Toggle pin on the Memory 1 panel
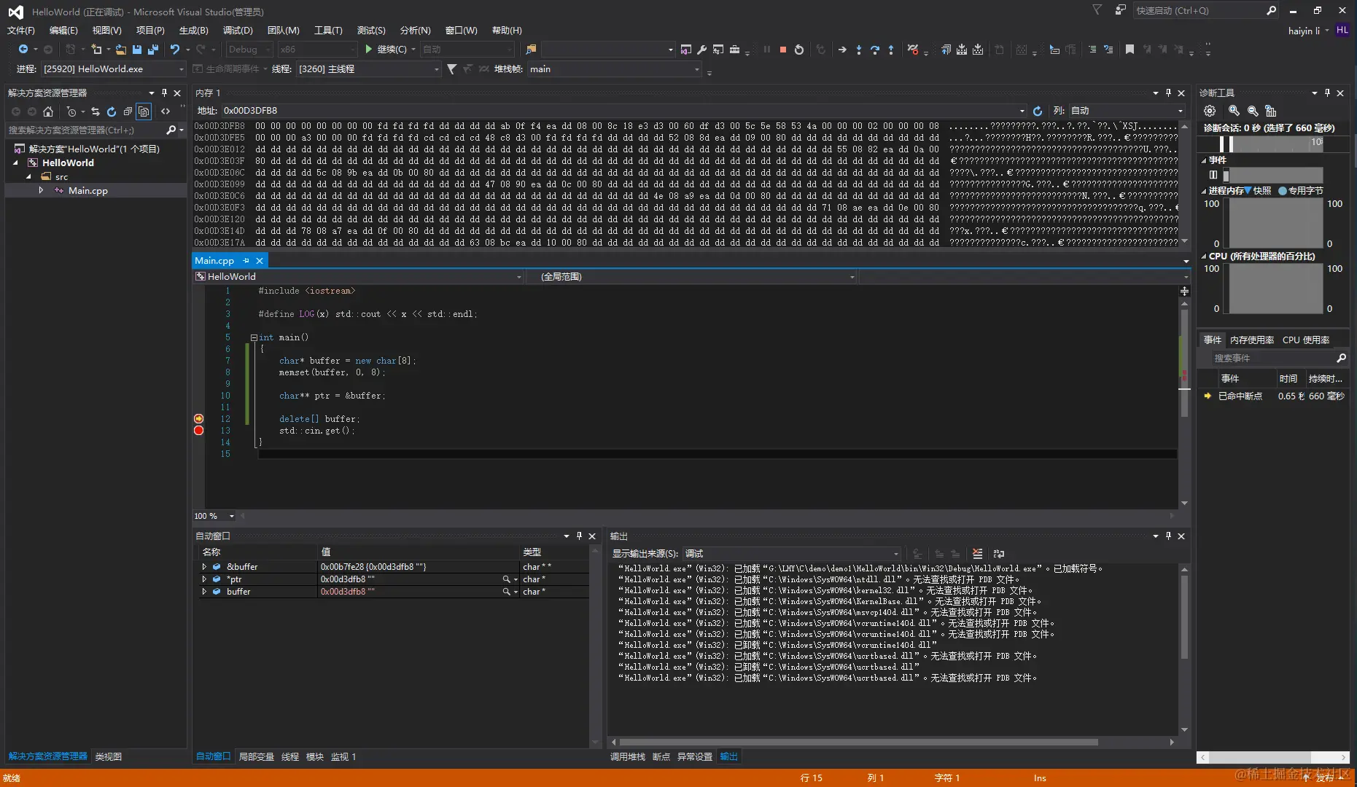Viewport: 1357px width, 787px height. pyautogui.click(x=1168, y=93)
